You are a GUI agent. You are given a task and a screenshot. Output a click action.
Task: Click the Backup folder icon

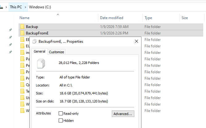click(22, 27)
